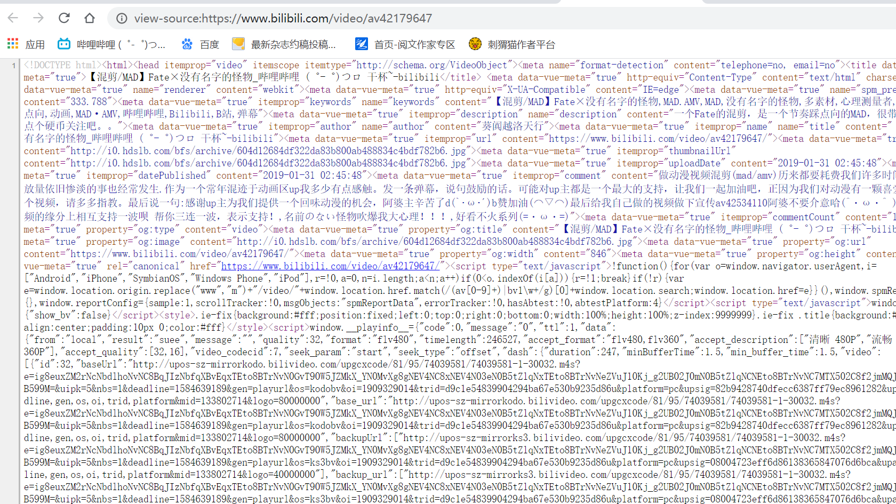Reload the page with the refresh icon

click(64, 18)
